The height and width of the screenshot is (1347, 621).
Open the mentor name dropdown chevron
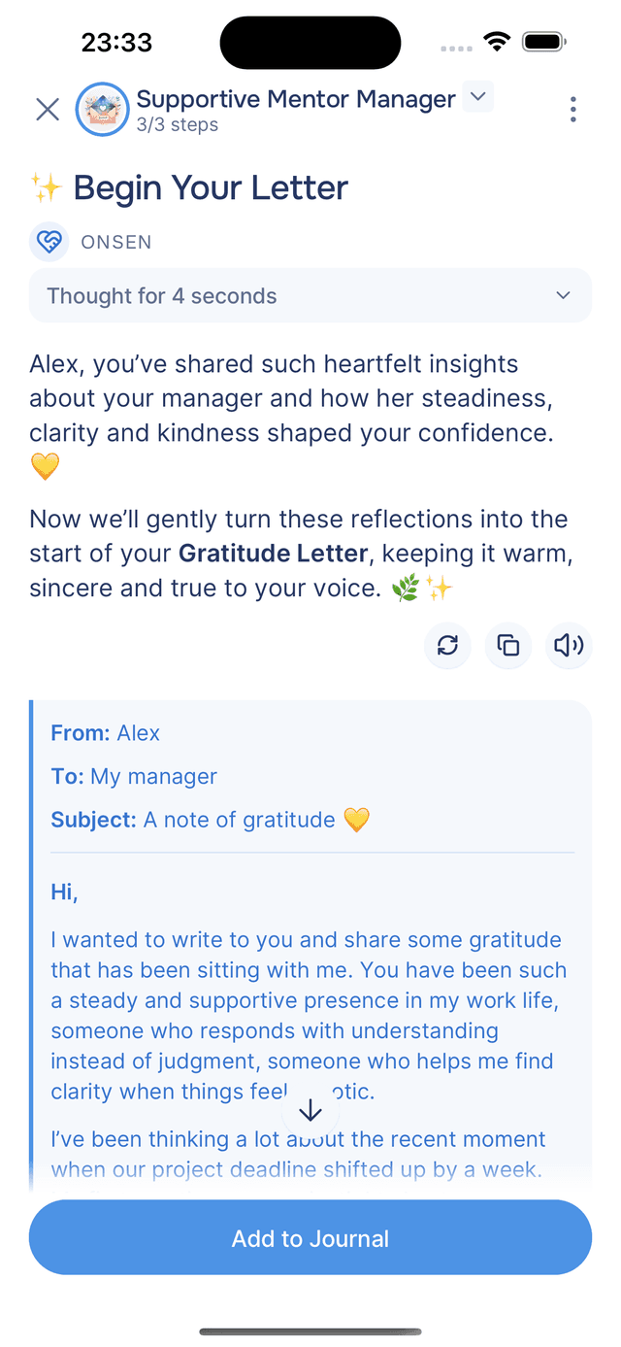point(476,96)
